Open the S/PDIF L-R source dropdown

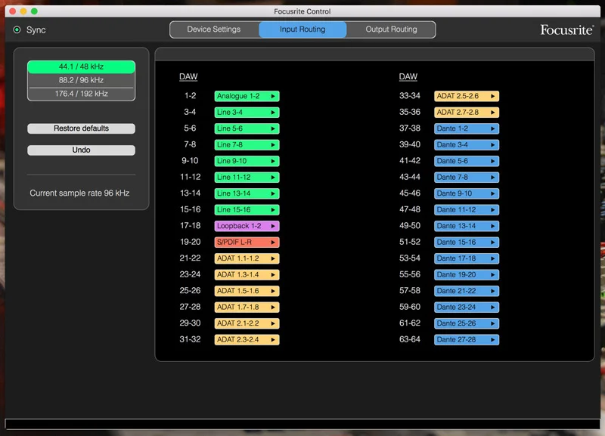click(x=247, y=242)
